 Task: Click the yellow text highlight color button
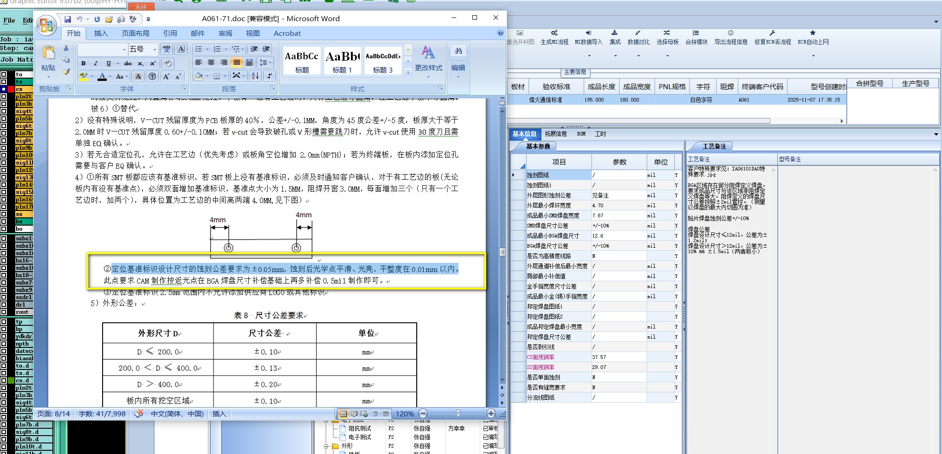coord(83,76)
